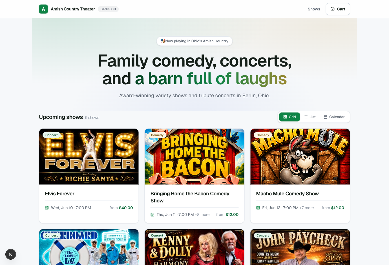389x265 pixels.
Task: Click Concert tag on Kenny & Dolly card
Action: [157, 235]
